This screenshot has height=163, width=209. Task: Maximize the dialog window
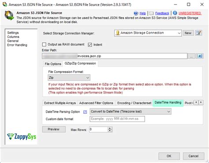(x=188, y=4)
